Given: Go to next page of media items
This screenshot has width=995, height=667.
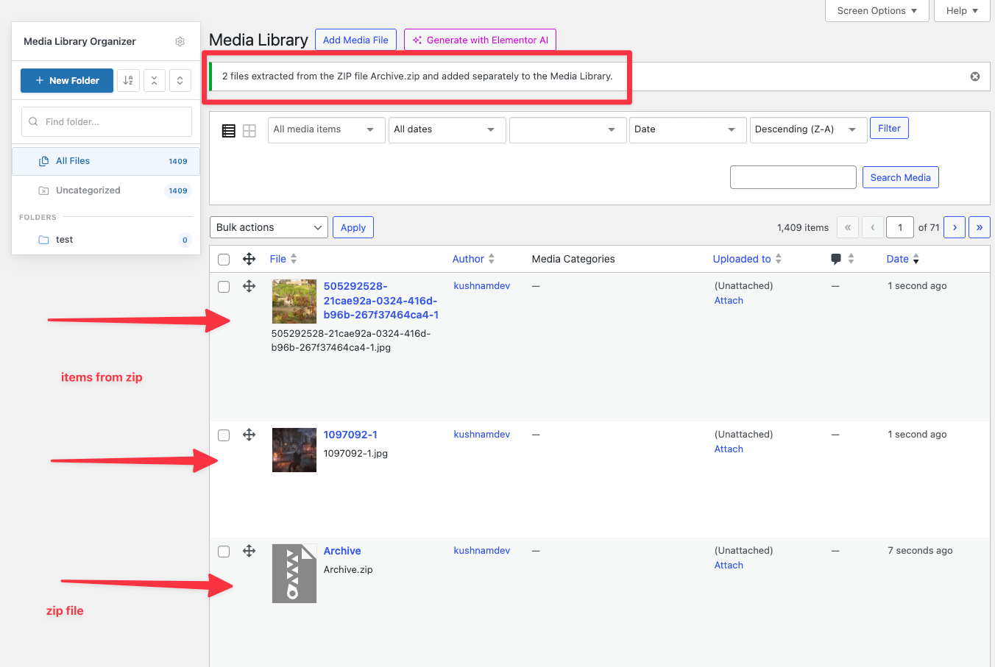Looking at the screenshot, I should tap(955, 227).
